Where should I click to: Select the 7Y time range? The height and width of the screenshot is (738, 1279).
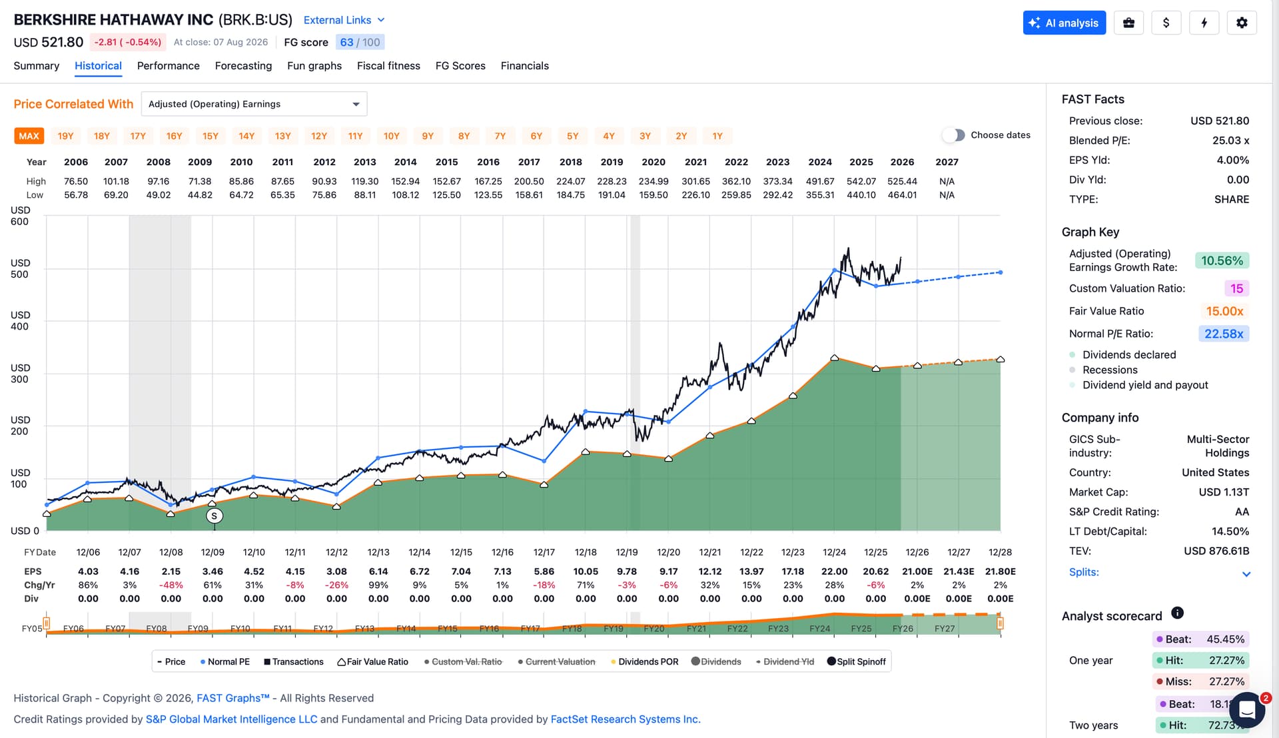500,136
